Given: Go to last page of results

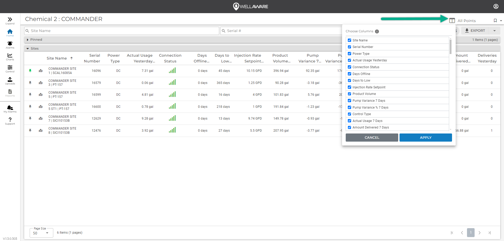Looking at the screenshot, I should click(490, 233).
